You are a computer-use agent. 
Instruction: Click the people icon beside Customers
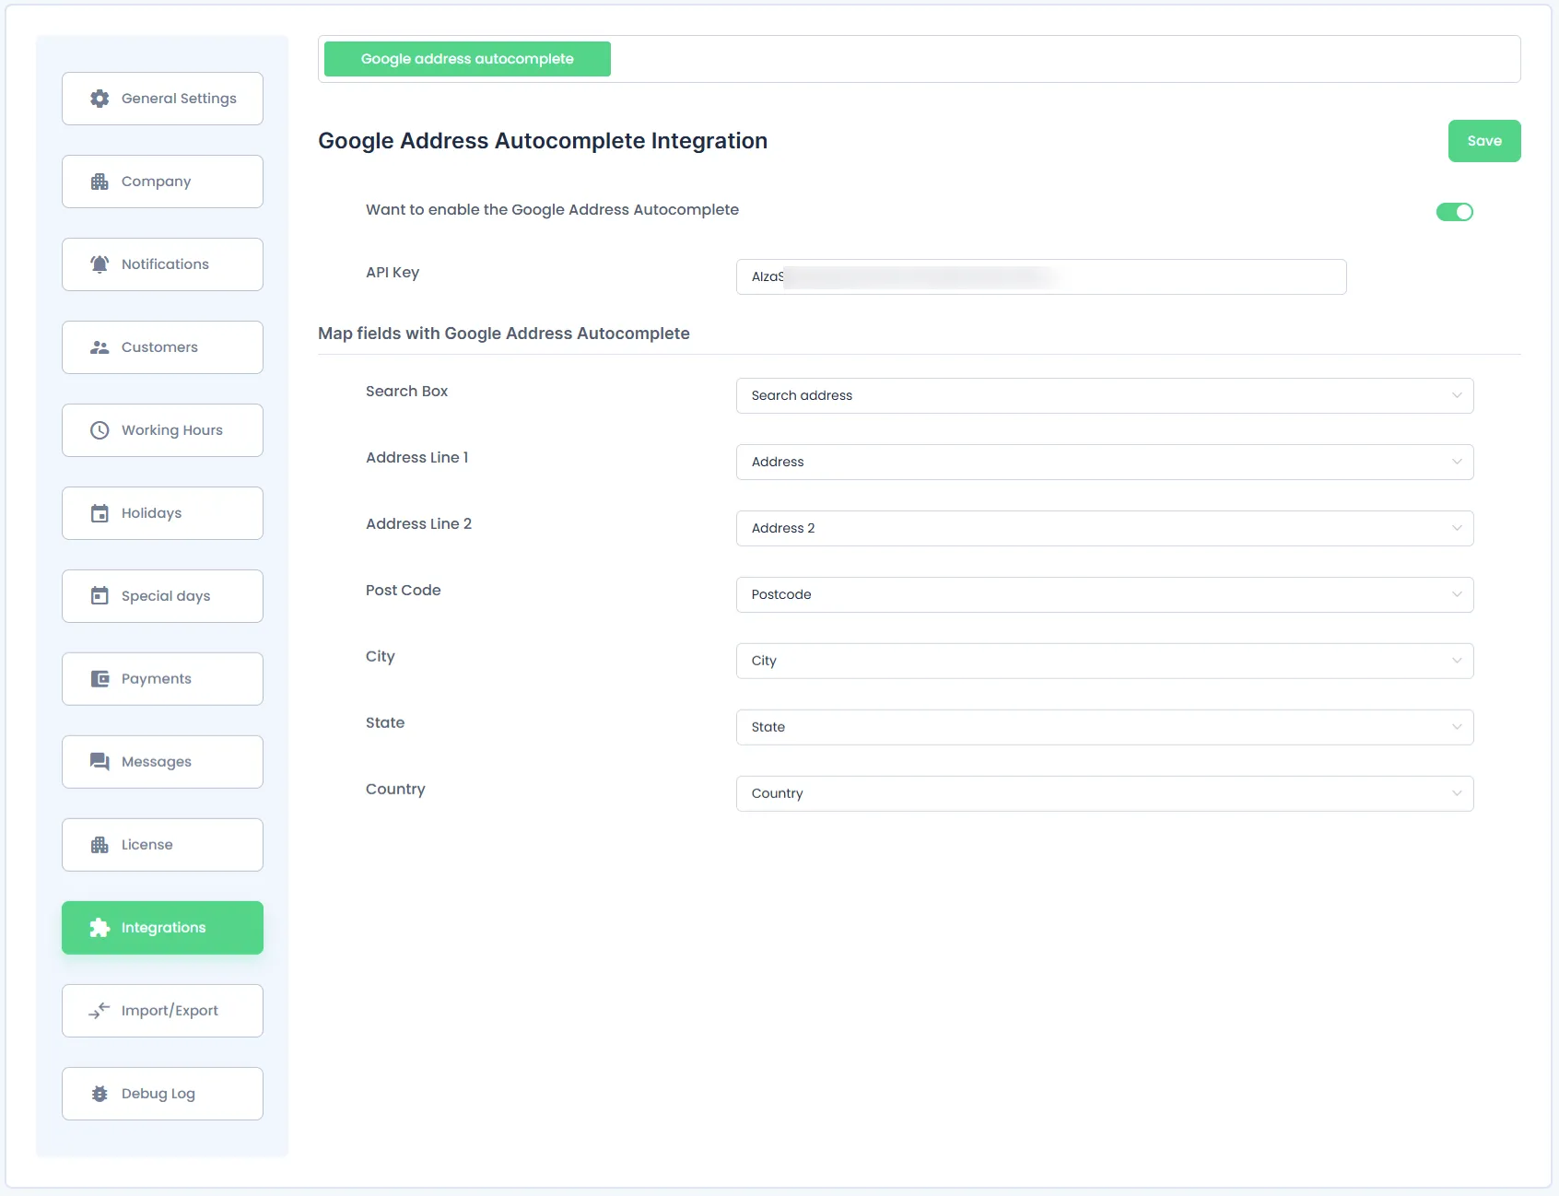pos(100,347)
